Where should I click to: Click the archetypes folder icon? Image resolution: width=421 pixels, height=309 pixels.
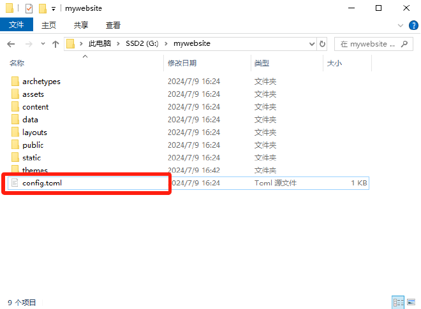15,82
